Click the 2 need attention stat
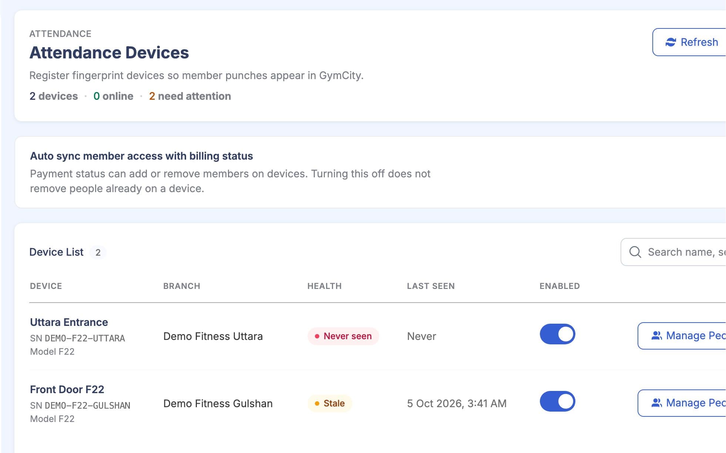The image size is (726, 453). [x=190, y=96]
